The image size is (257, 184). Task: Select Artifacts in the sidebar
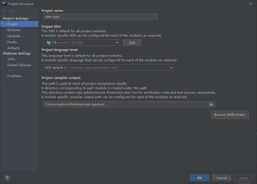click(13, 48)
